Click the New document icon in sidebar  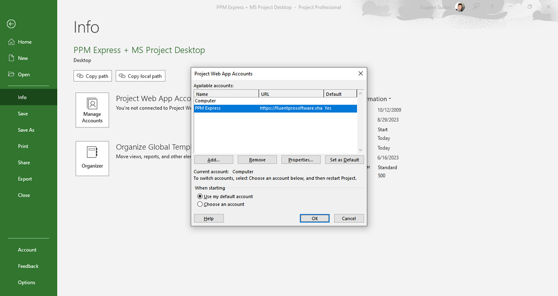click(12, 58)
